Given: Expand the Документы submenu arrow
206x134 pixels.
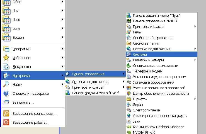Looking at the screenshot, I should click(63, 67).
